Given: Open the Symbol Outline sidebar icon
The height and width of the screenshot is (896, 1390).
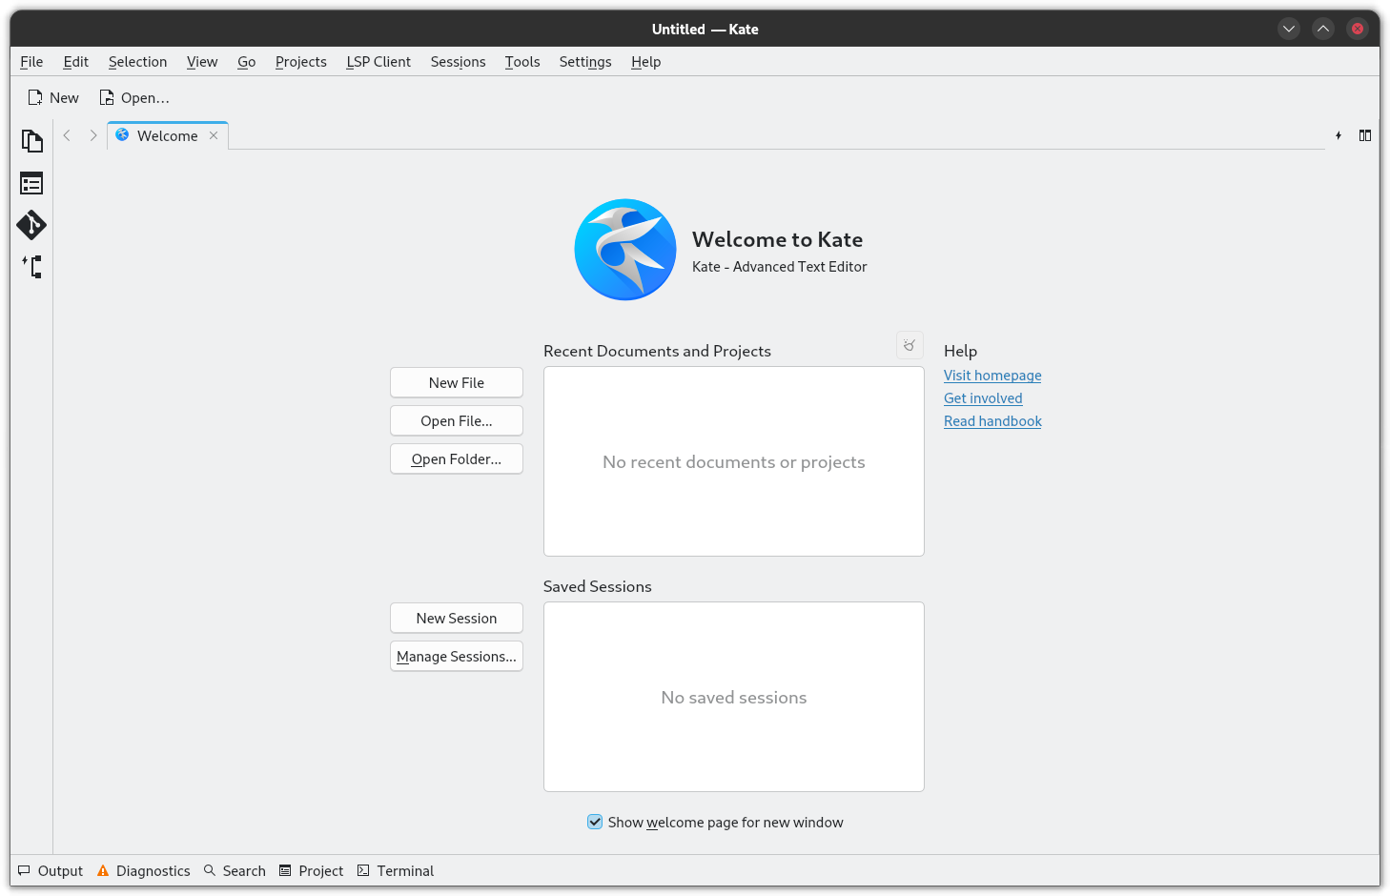Looking at the screenshot, I should (31, 267).
